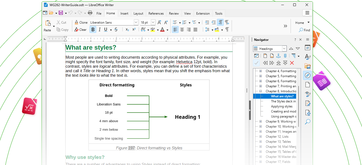The image size is (362, 165).
Task: Click the Find button
Action: [x=304, y=30]
